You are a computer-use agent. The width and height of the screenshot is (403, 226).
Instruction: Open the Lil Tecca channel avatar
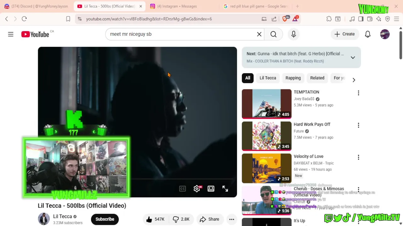click(44, 219)
